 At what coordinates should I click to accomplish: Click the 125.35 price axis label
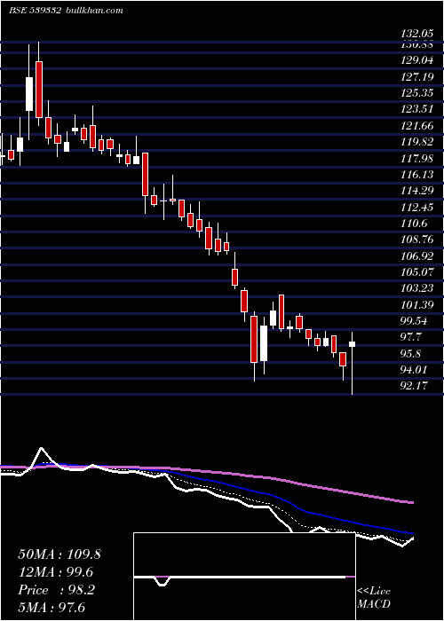point(416,93)
